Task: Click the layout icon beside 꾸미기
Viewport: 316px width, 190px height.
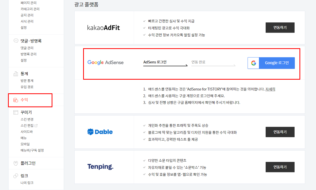Action: click(16, 112)
